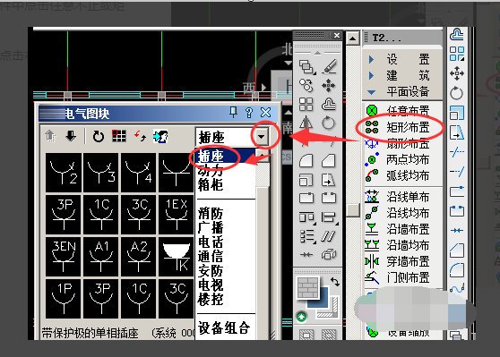Pin the 电气图块 dialog
The width and height of the screenshot is (500, 357).
(x=233, y=112)
